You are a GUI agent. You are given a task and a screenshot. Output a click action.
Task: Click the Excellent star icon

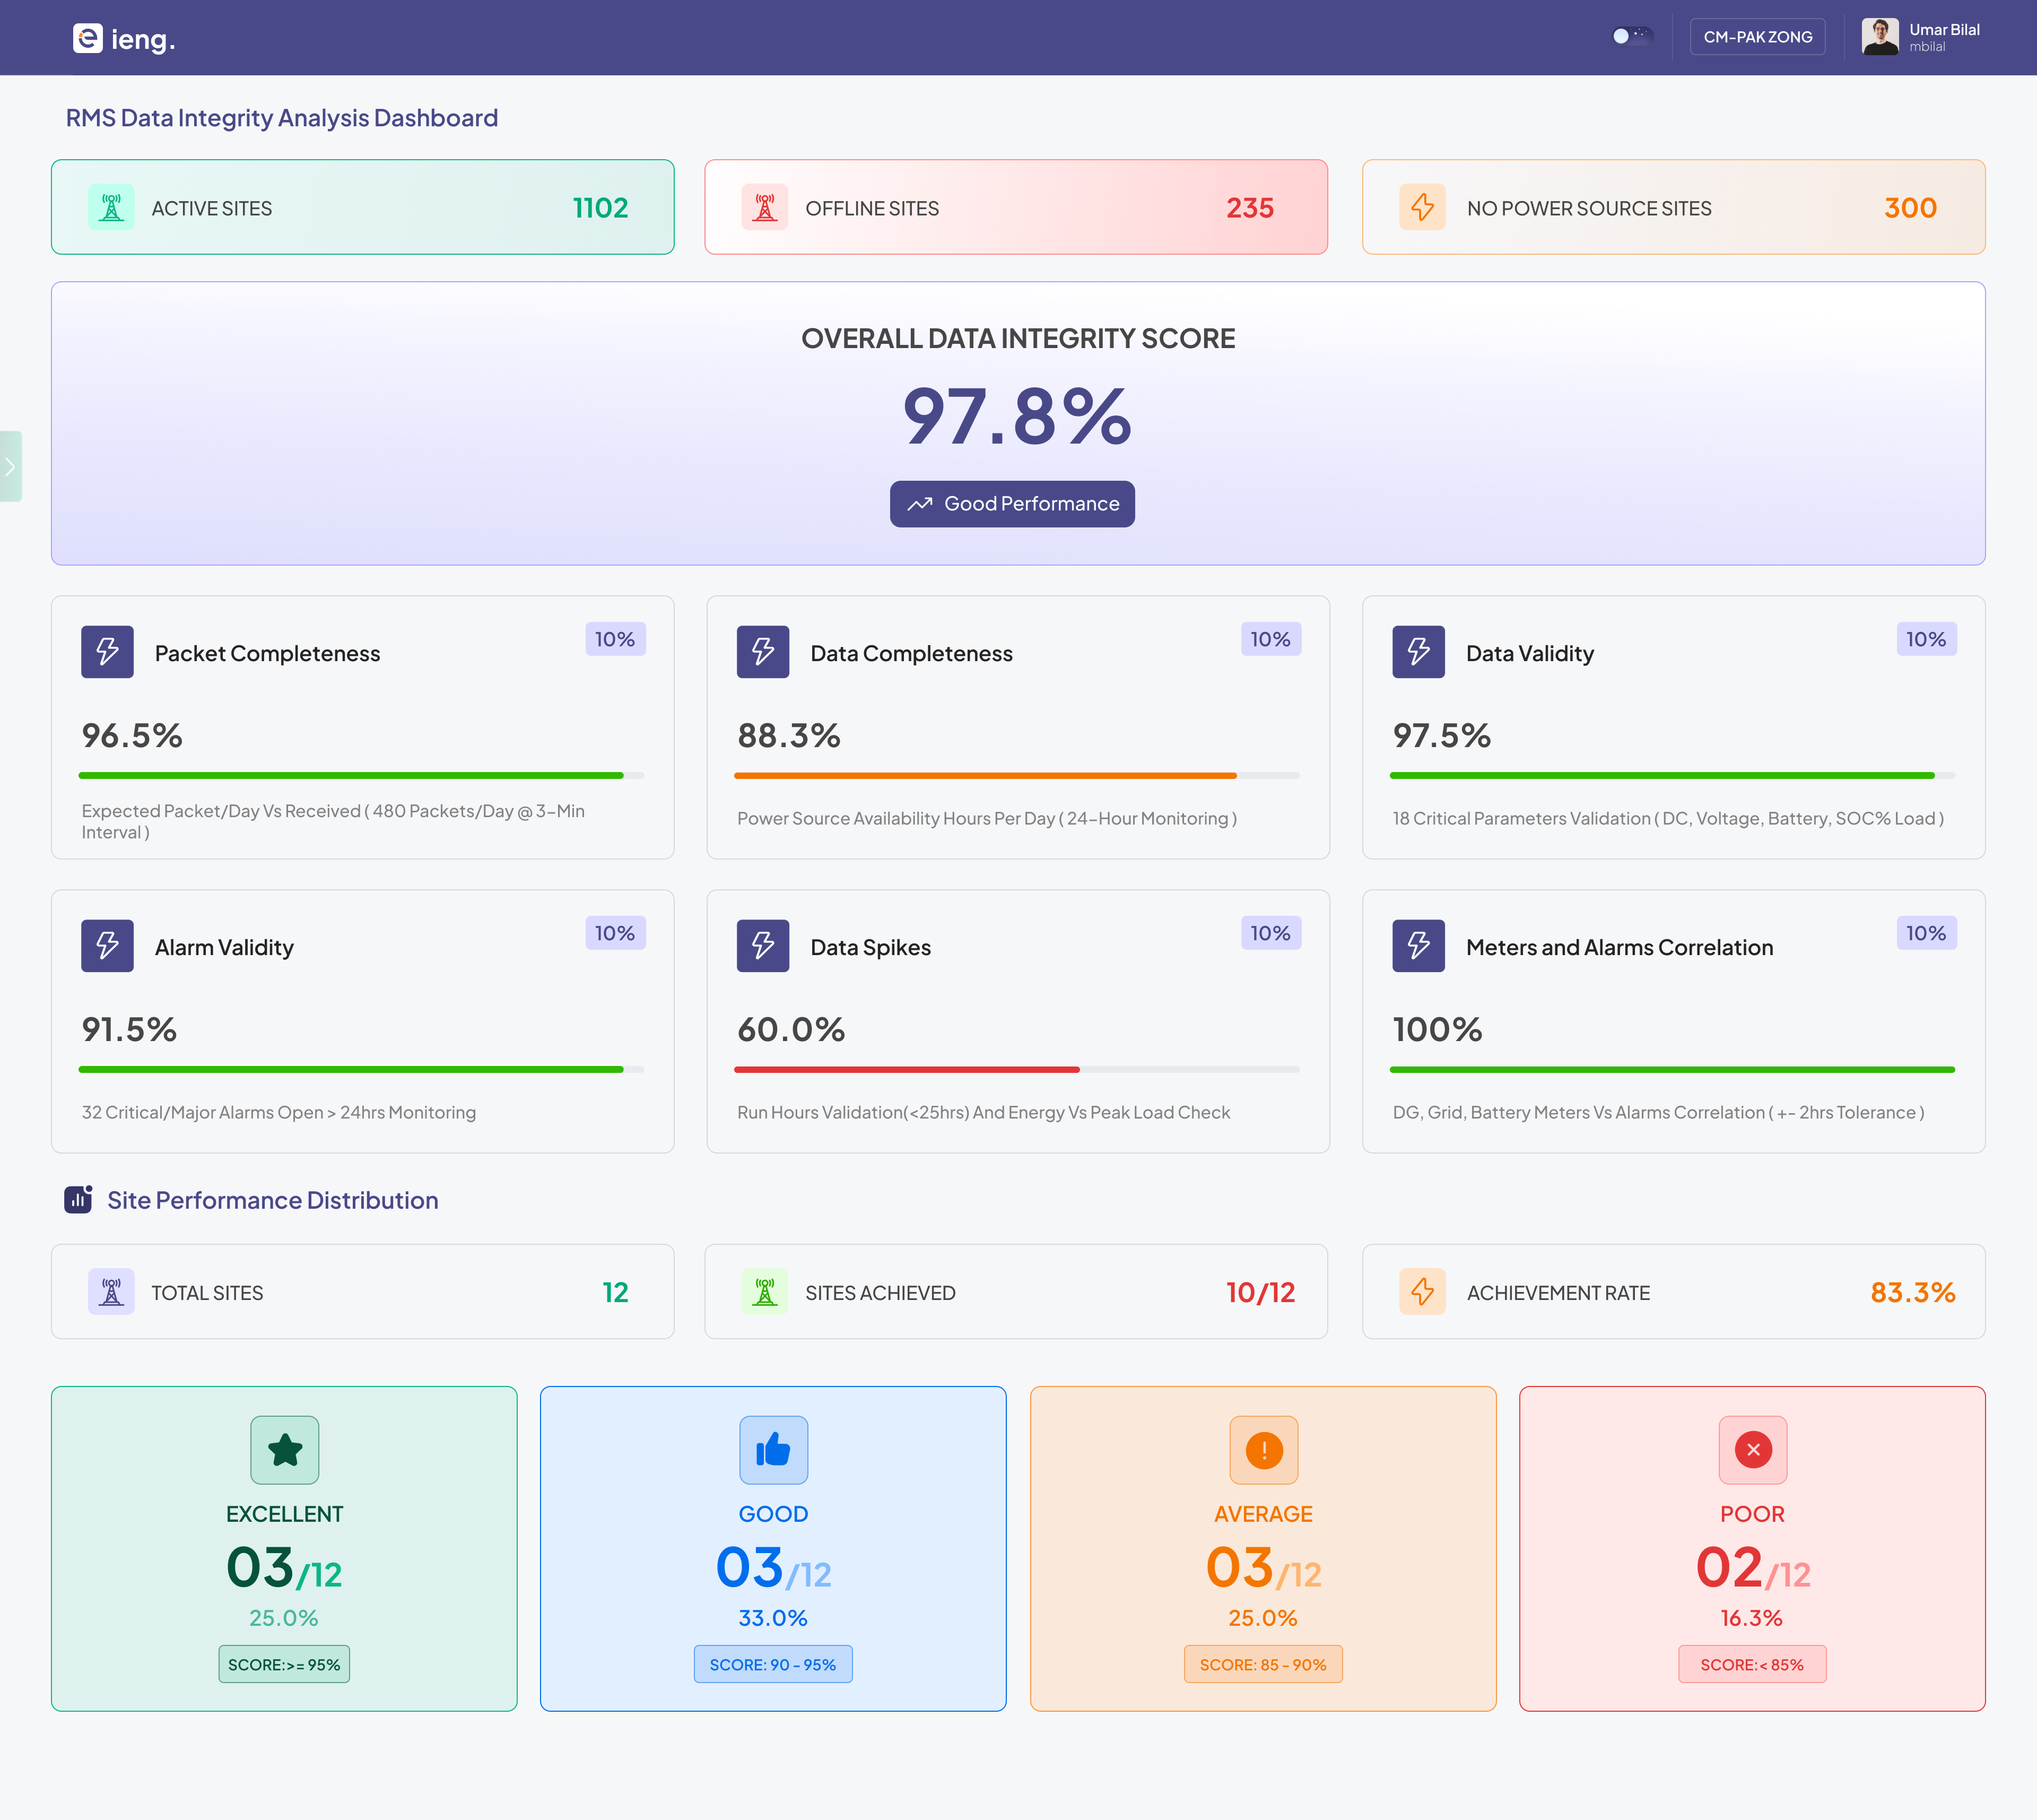point(285,1450)
